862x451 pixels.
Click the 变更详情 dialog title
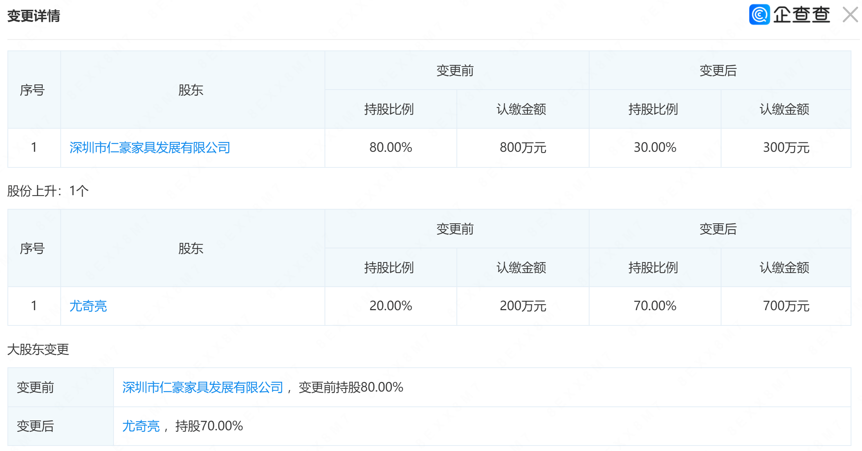pyautogui.click(x=34, y=16)
